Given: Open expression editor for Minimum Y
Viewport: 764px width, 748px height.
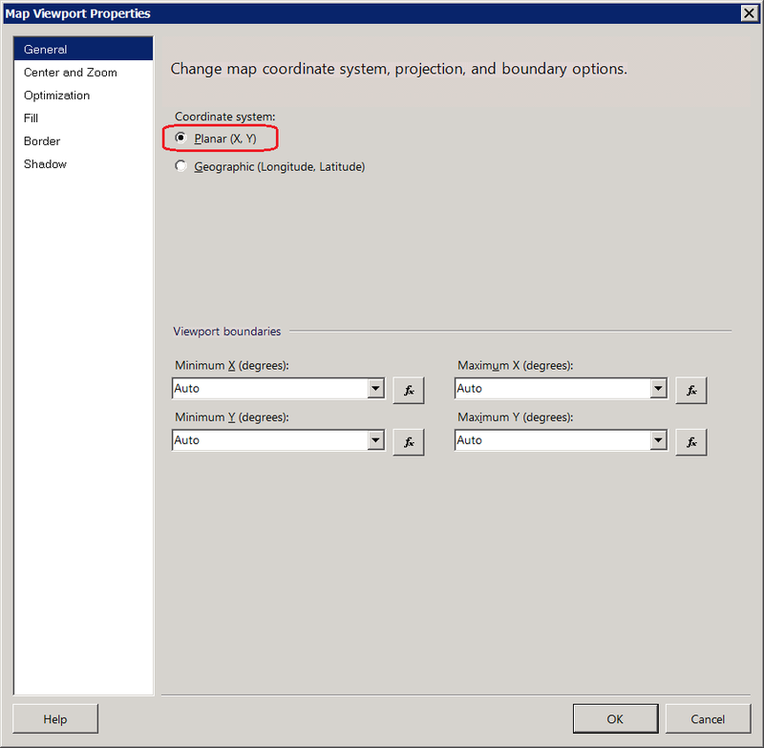Looking at the screenshot, I should point(408,441).
